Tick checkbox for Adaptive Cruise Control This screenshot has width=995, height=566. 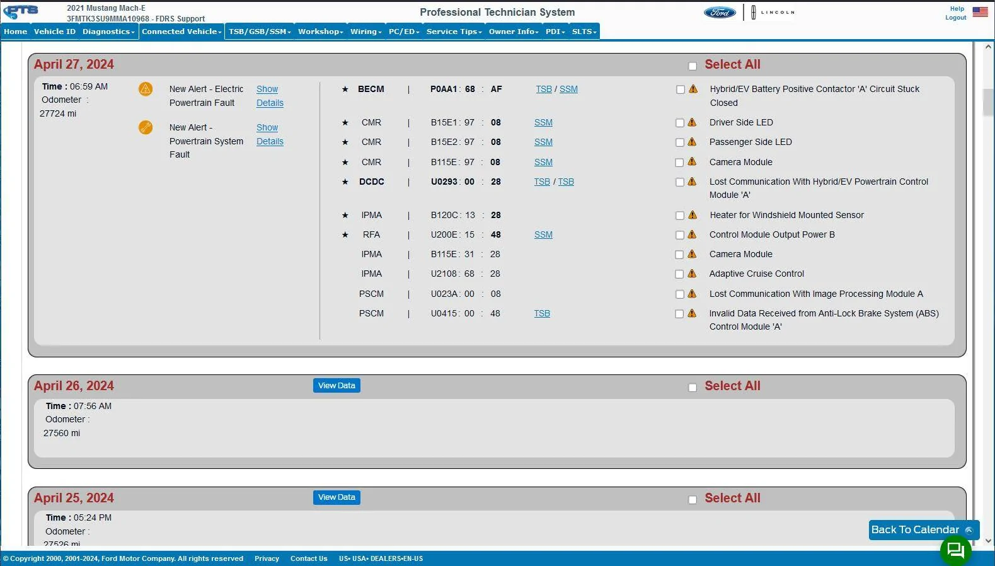point(679,274)
